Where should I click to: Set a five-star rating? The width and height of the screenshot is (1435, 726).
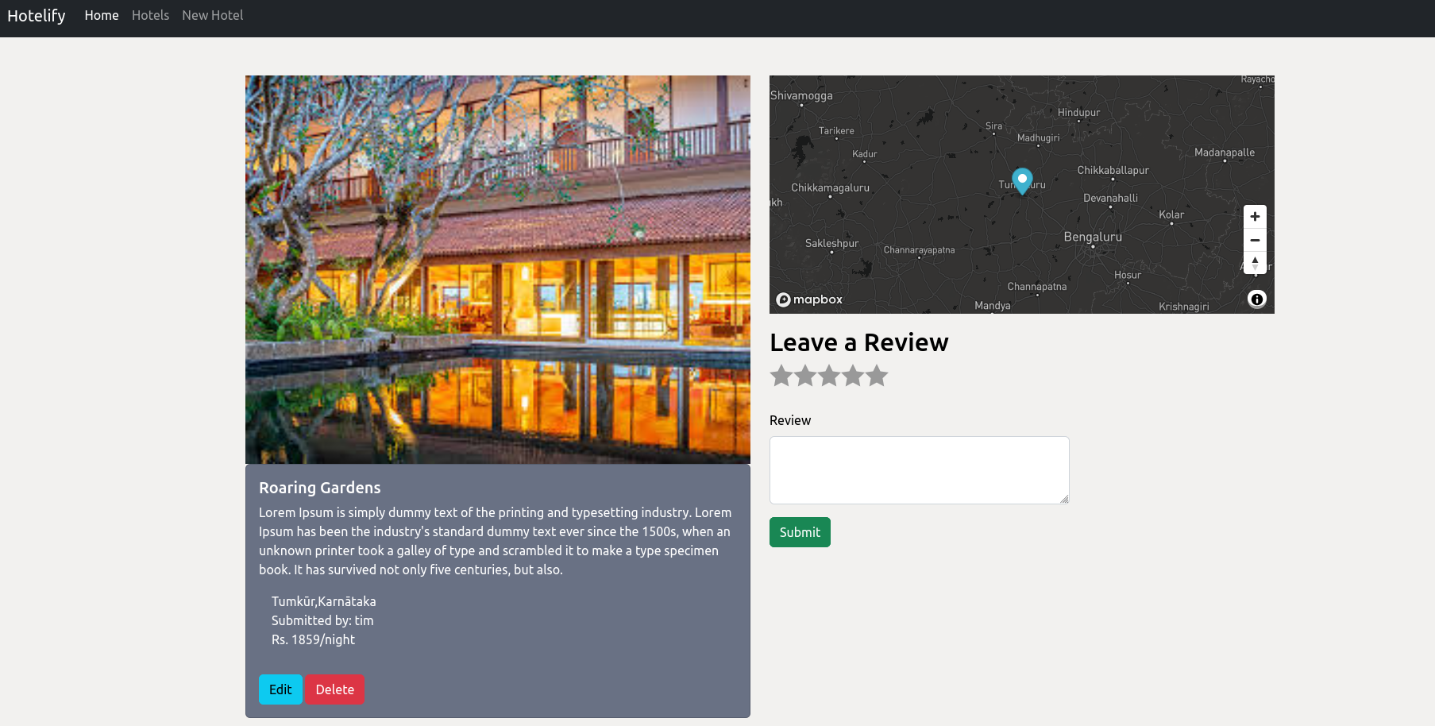877,375
